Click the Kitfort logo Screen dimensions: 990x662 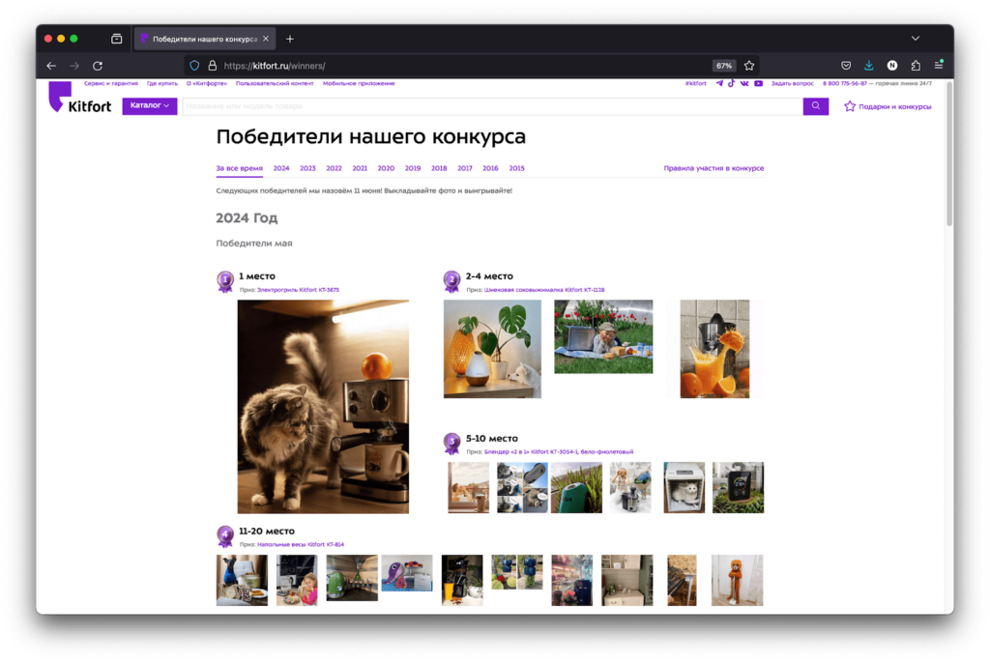pos(80,100)
